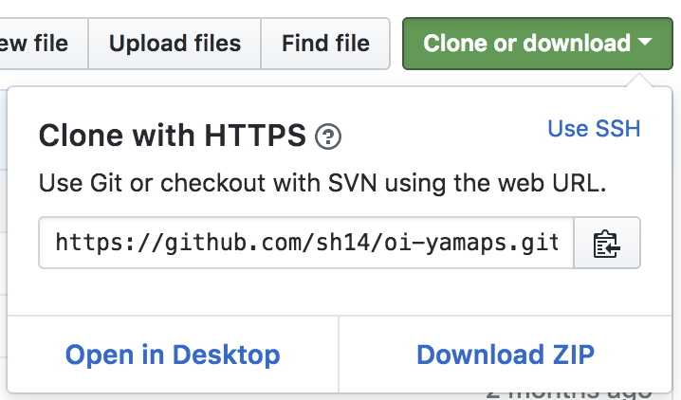Click empty popover area below URL field
681x400 pixels.
339,292
